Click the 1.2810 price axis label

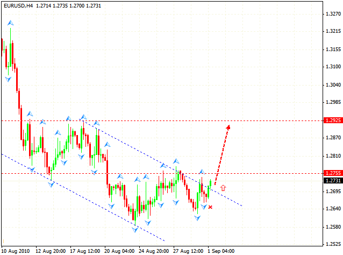(333, 156)
